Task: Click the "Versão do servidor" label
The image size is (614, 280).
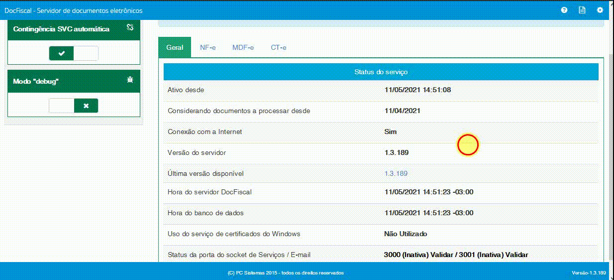Action: pos(197,152)
